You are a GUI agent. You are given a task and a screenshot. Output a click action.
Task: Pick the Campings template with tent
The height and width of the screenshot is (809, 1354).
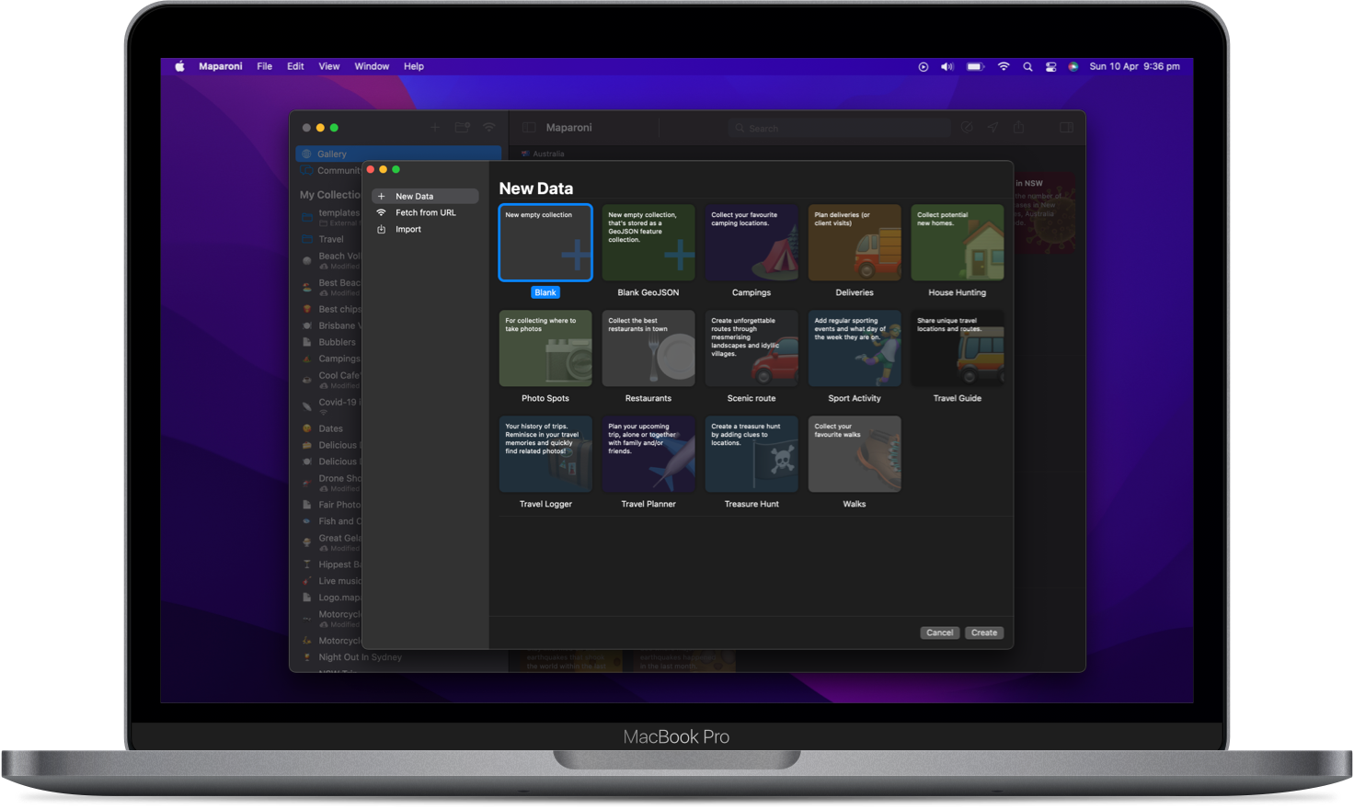752,243
